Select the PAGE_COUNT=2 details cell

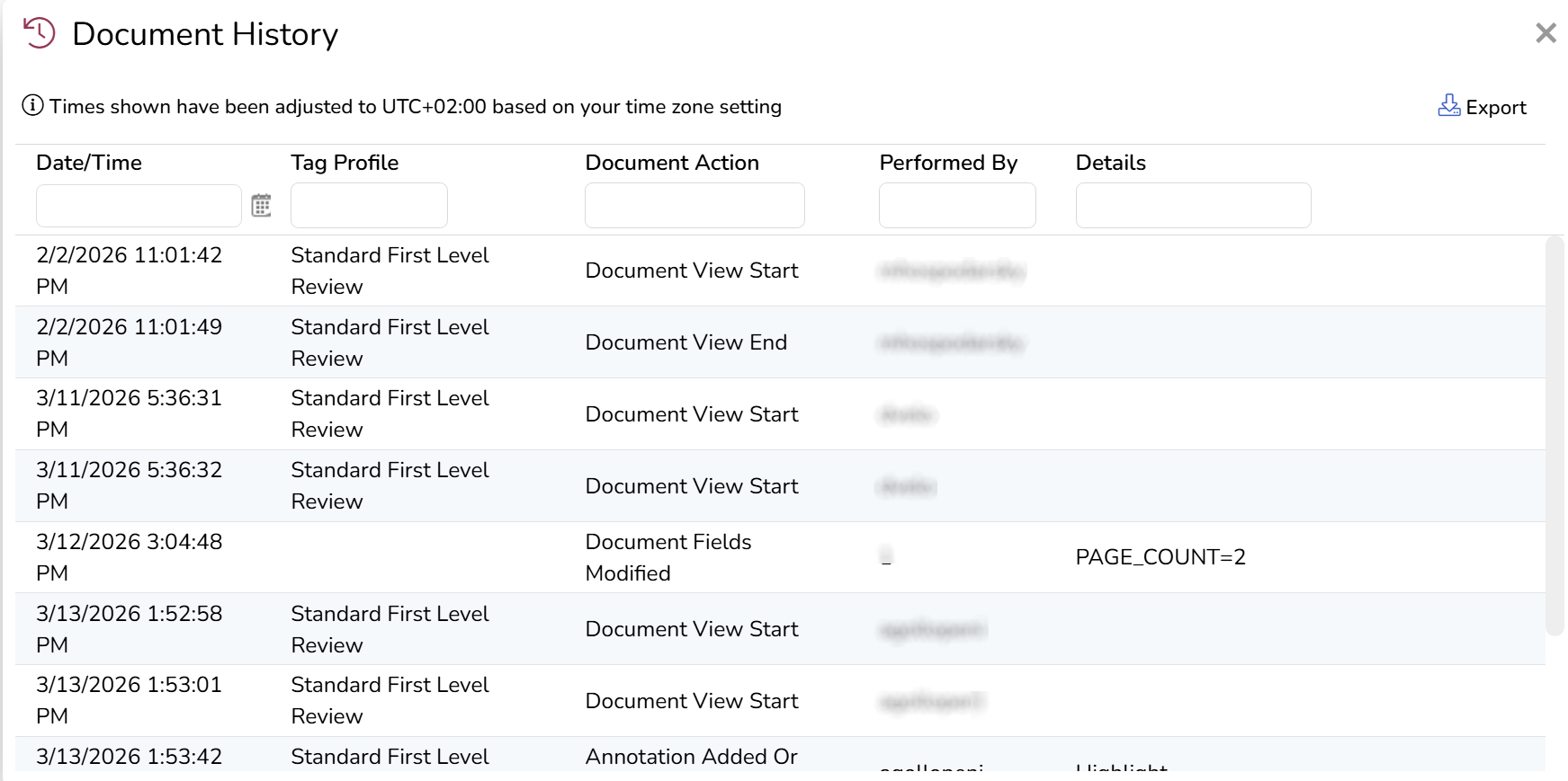point(1160,557)
